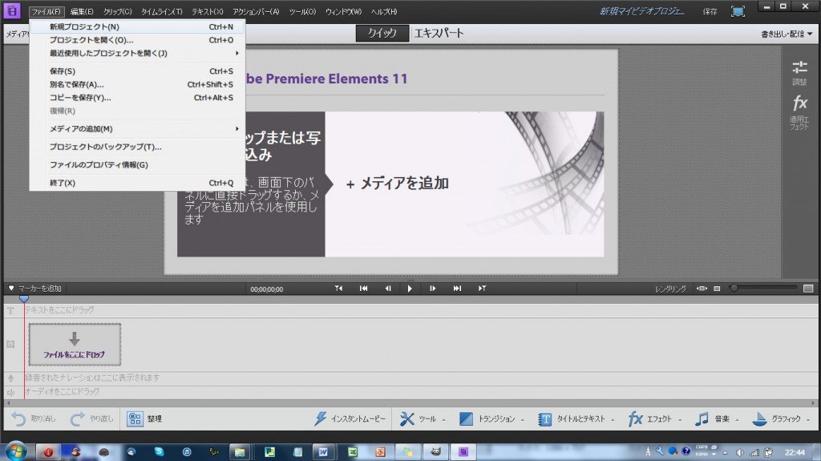The width and height of the screenshot is (821, 461).
Task: Open the クリップ(C) menu
Action: [x=117, y=11]
